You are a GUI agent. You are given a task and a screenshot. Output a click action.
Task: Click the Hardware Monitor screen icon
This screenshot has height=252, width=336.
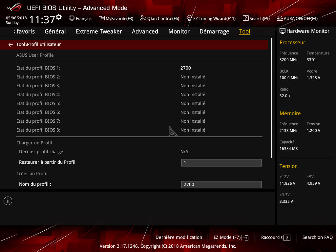(x=283, y=31)
